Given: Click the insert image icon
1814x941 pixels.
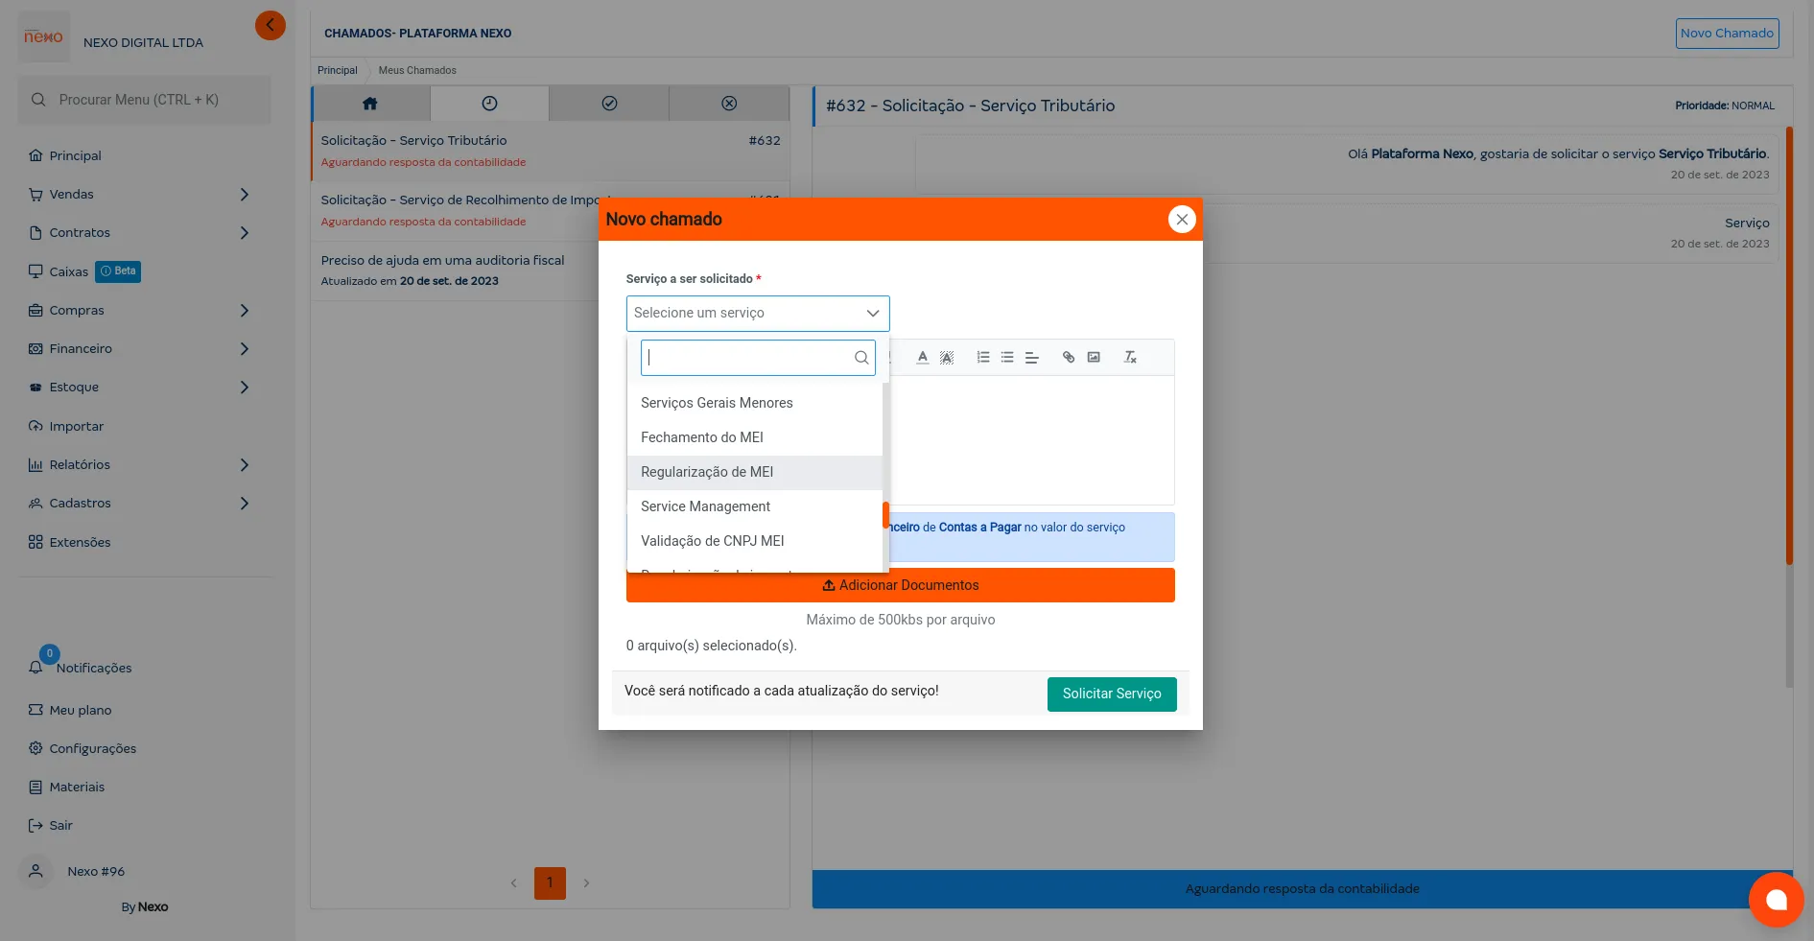Looking at the screenshot, I should coord(1094,358).
